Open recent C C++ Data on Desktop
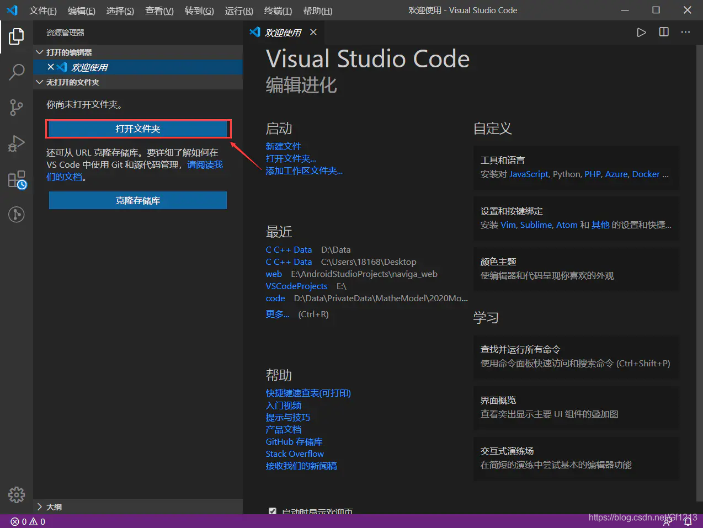The height and width of the screenshot is (528, 703). [x=289, y=262]
